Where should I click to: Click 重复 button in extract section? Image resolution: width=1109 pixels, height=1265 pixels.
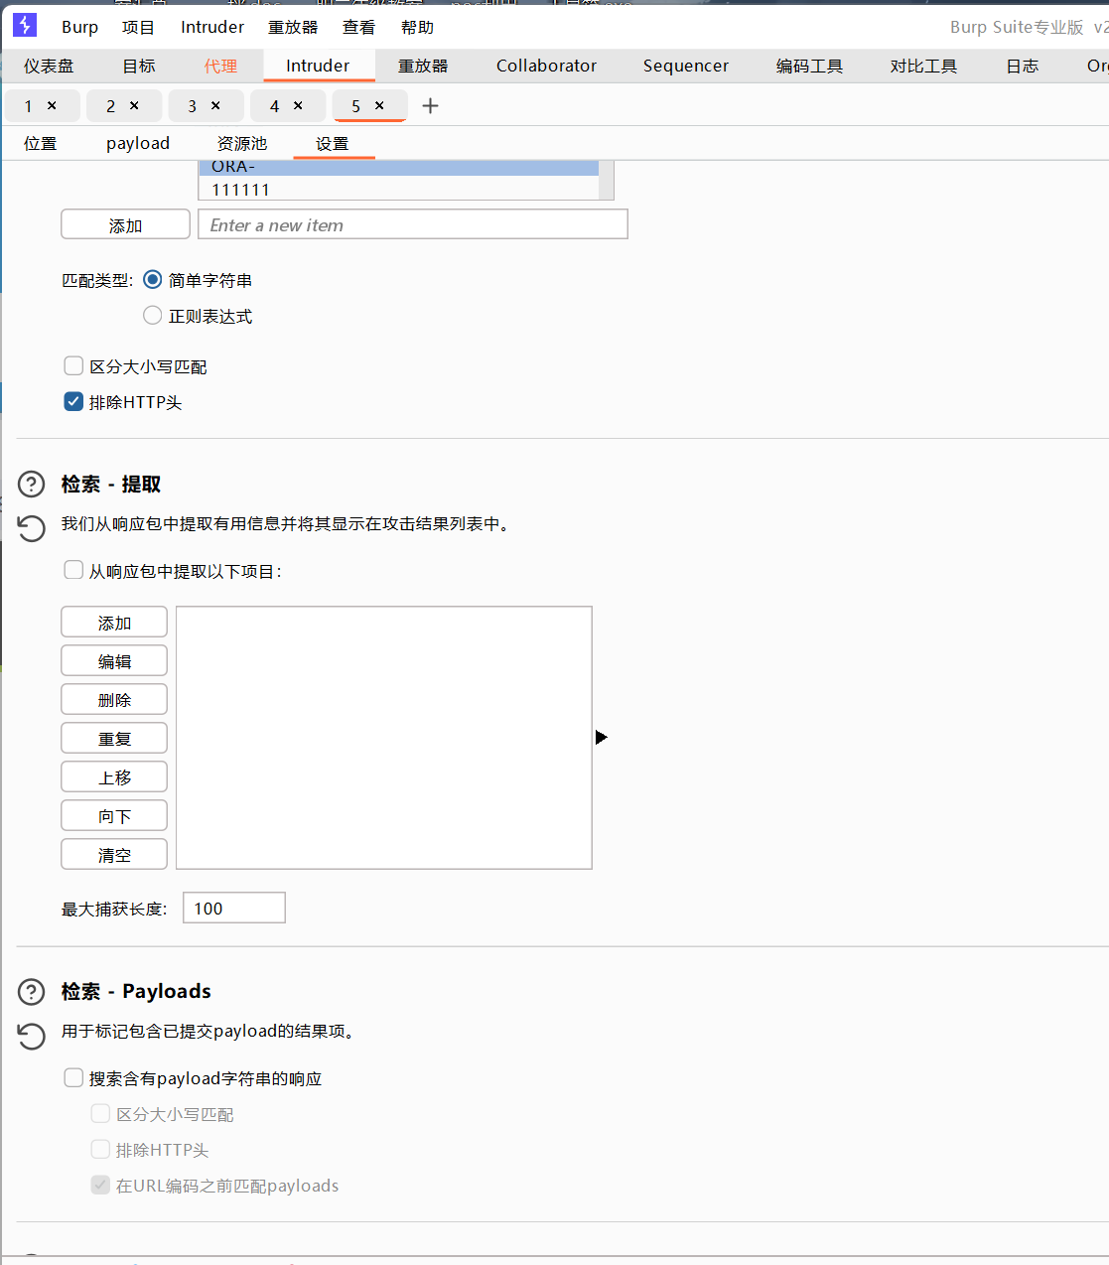pyautogui.click(x=114, y=739)
